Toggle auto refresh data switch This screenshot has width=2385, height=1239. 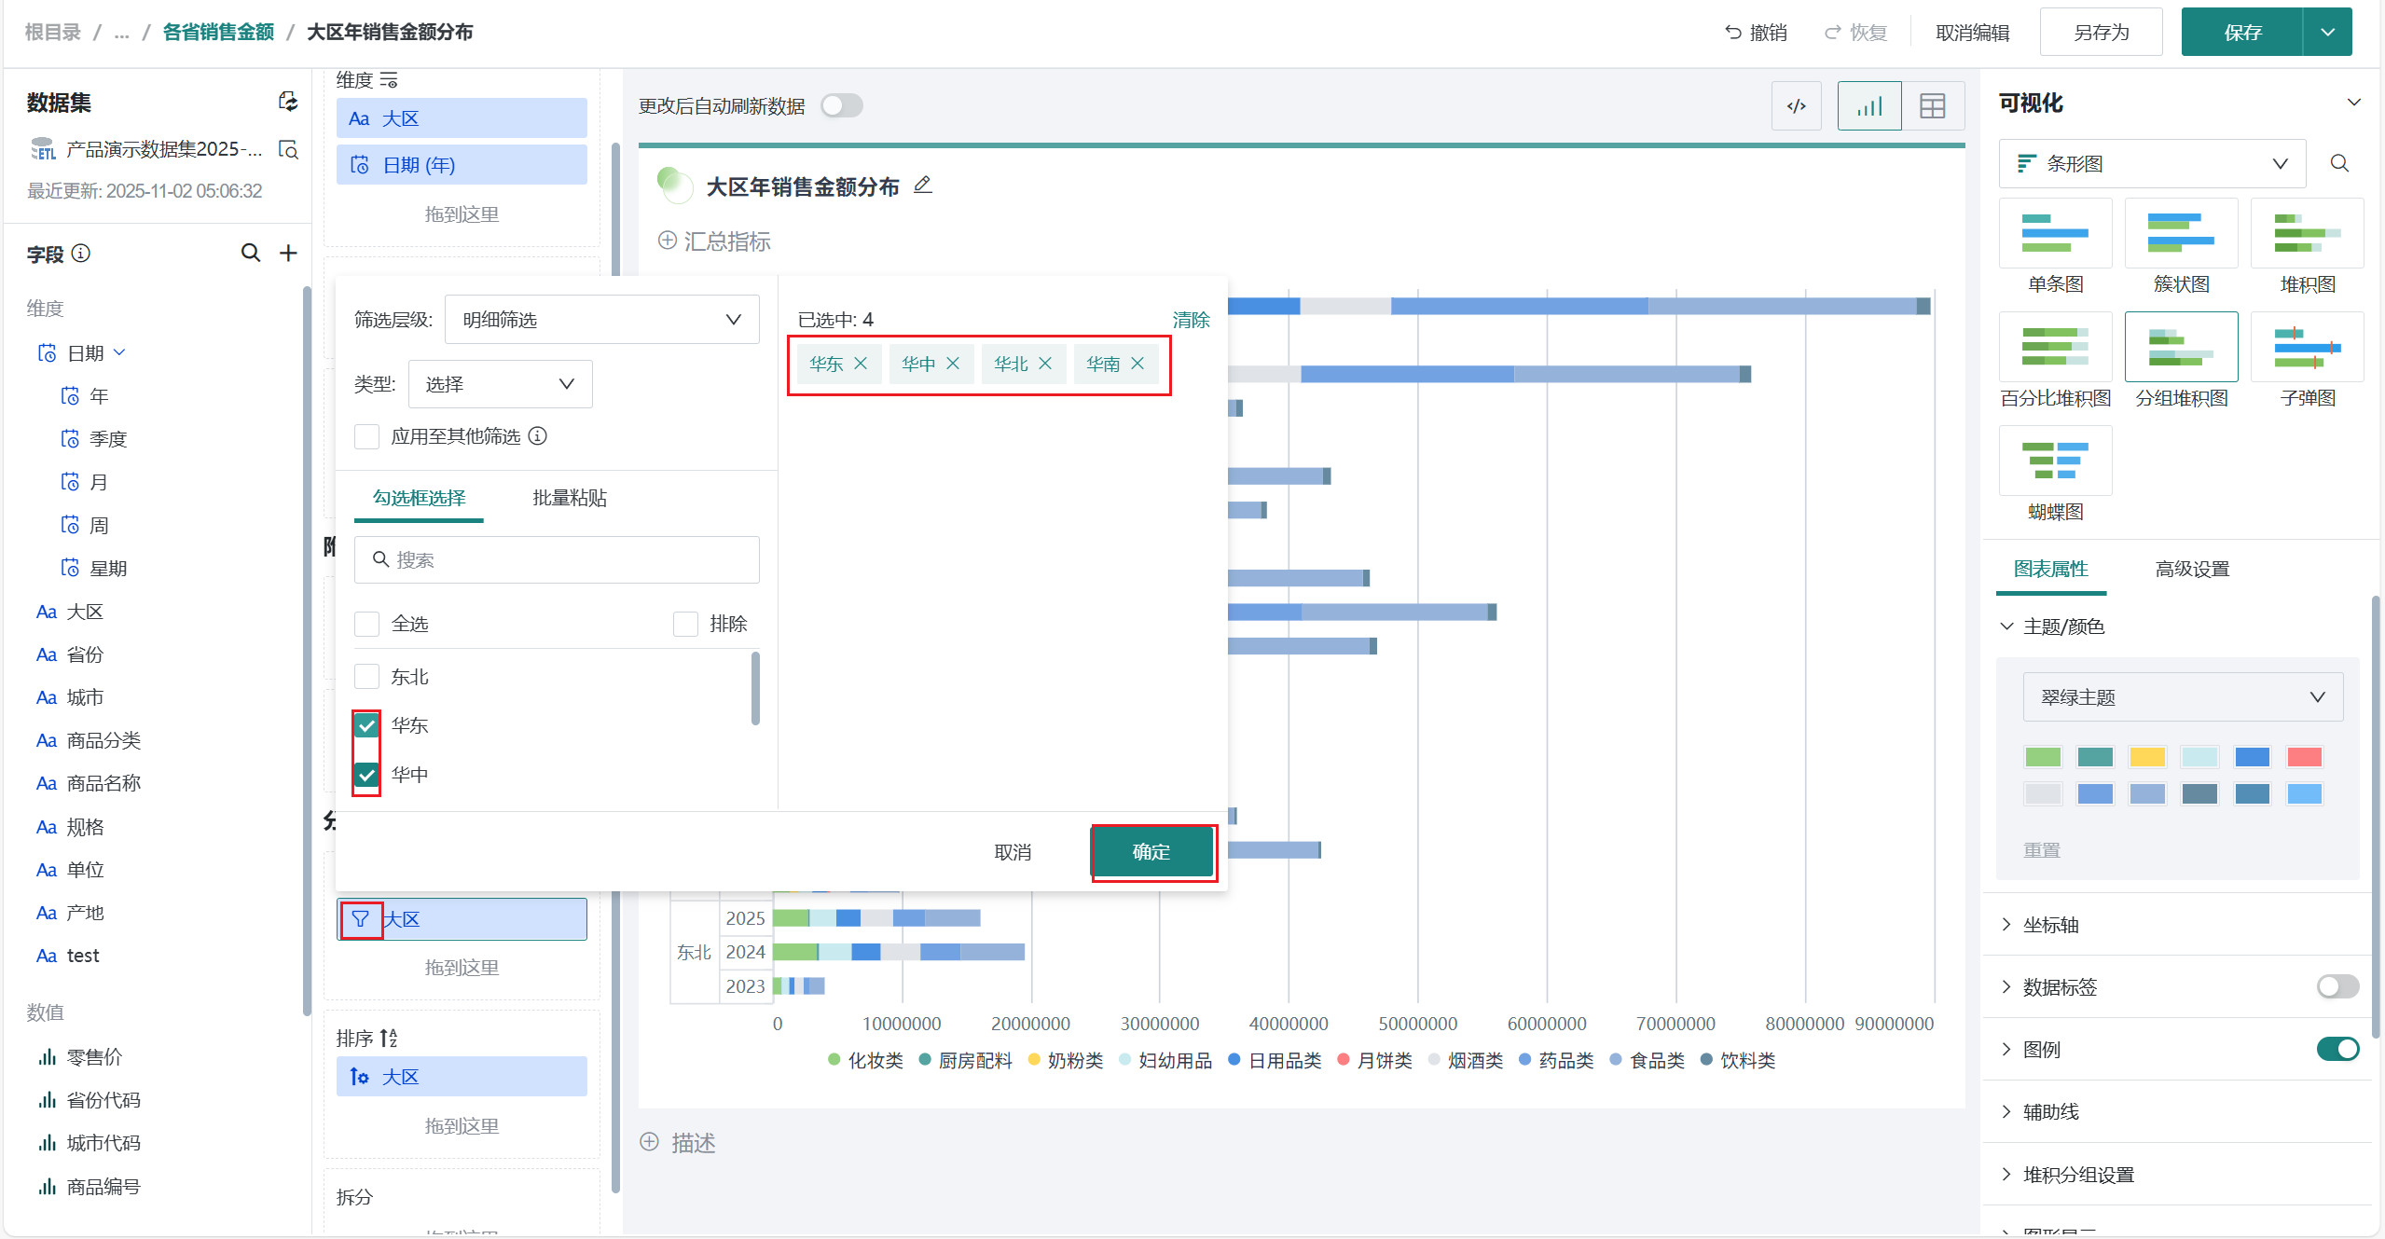841,106
